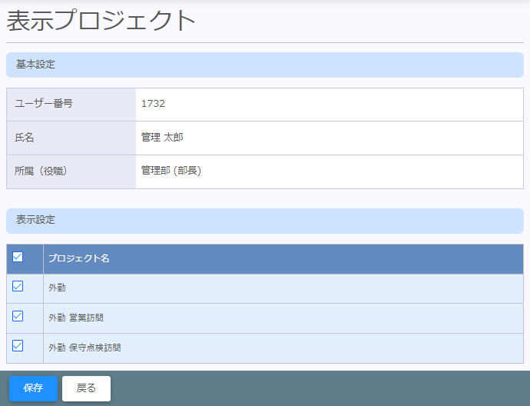Click the department value 管理部 (部長)
This screenshot has width=530, height=406.
pos(171,171)
